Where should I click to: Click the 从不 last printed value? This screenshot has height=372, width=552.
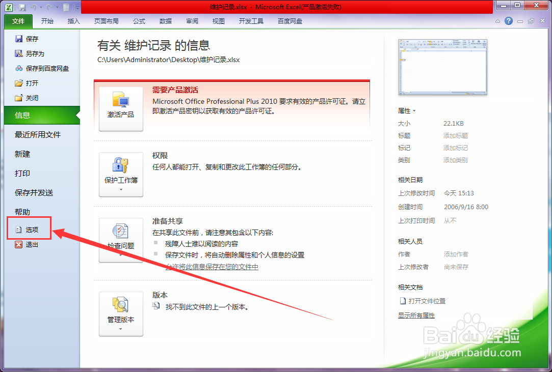click(x=450, y=220)
